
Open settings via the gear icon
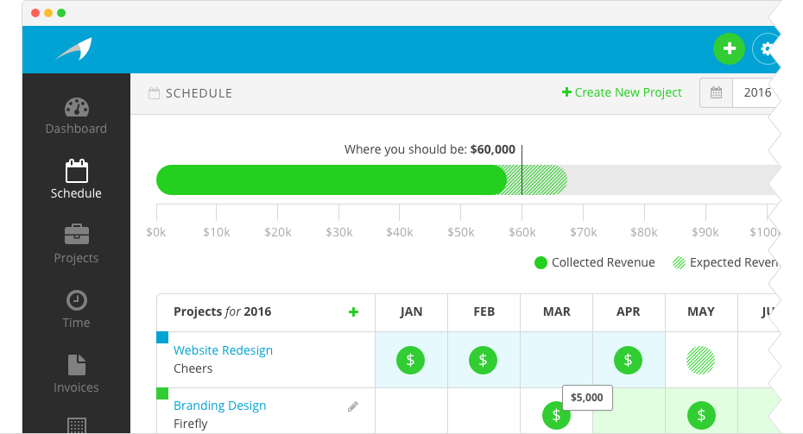pyautogui.click(x=767, y=49)
